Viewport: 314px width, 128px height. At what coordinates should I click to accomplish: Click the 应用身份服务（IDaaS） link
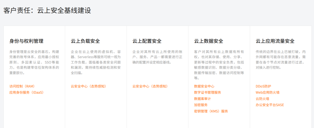click(x=27, y=92)
